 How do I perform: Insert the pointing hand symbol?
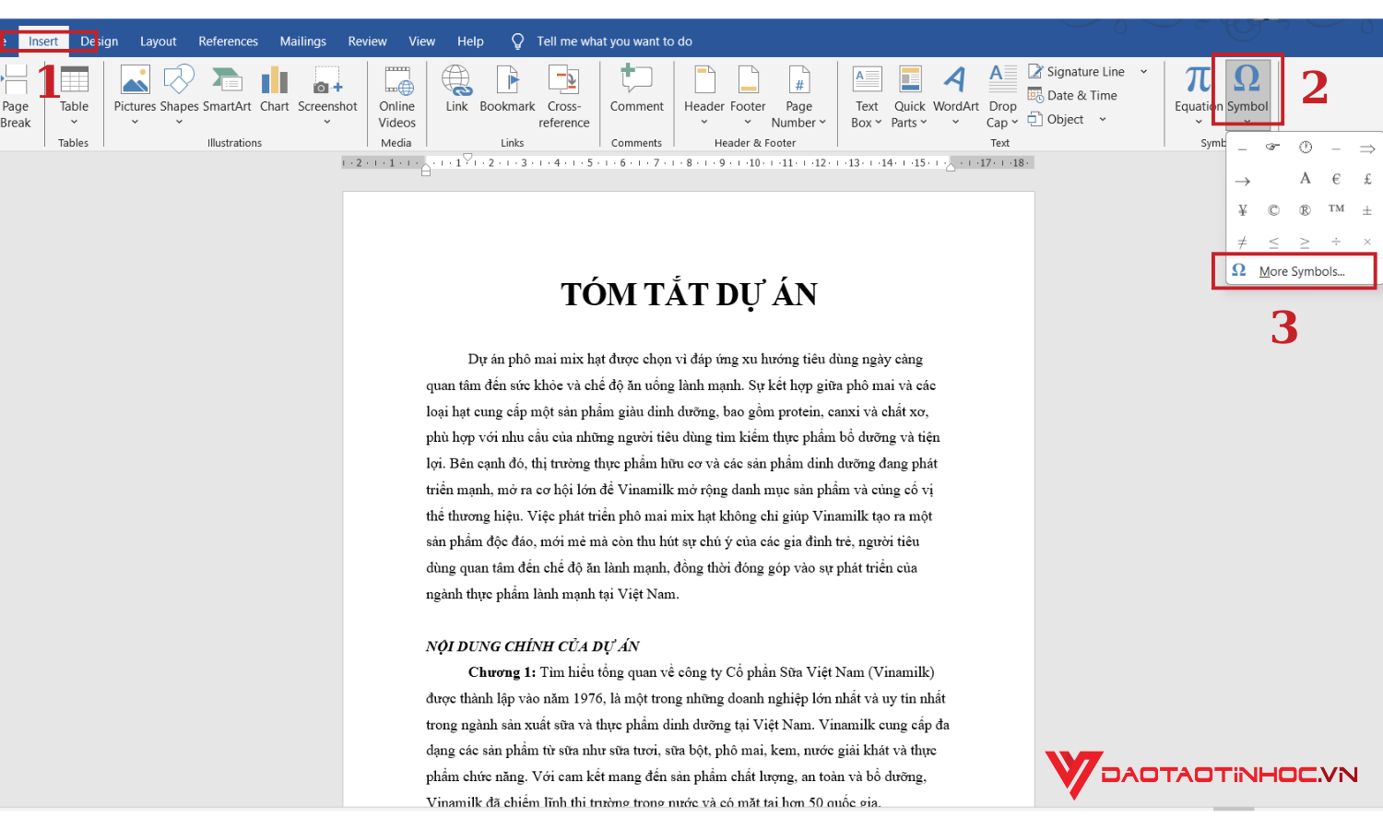[x=1273, y=148]
